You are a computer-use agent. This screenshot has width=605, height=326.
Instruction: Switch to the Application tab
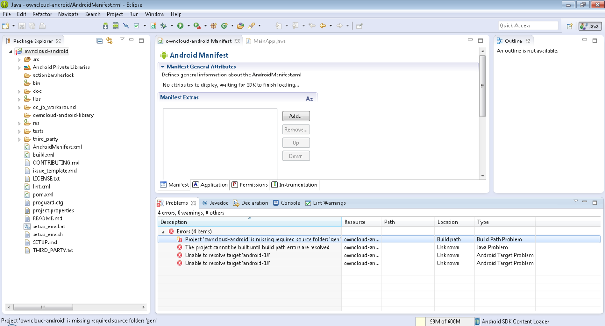pos(210,185)
